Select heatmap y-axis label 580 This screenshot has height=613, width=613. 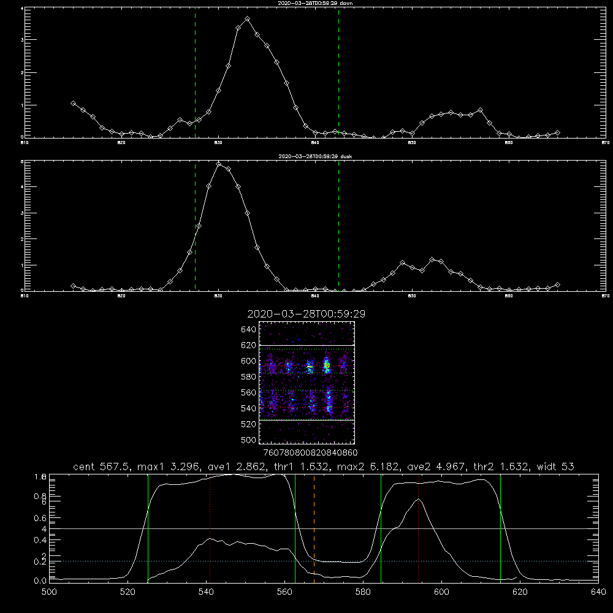[248, 377]
